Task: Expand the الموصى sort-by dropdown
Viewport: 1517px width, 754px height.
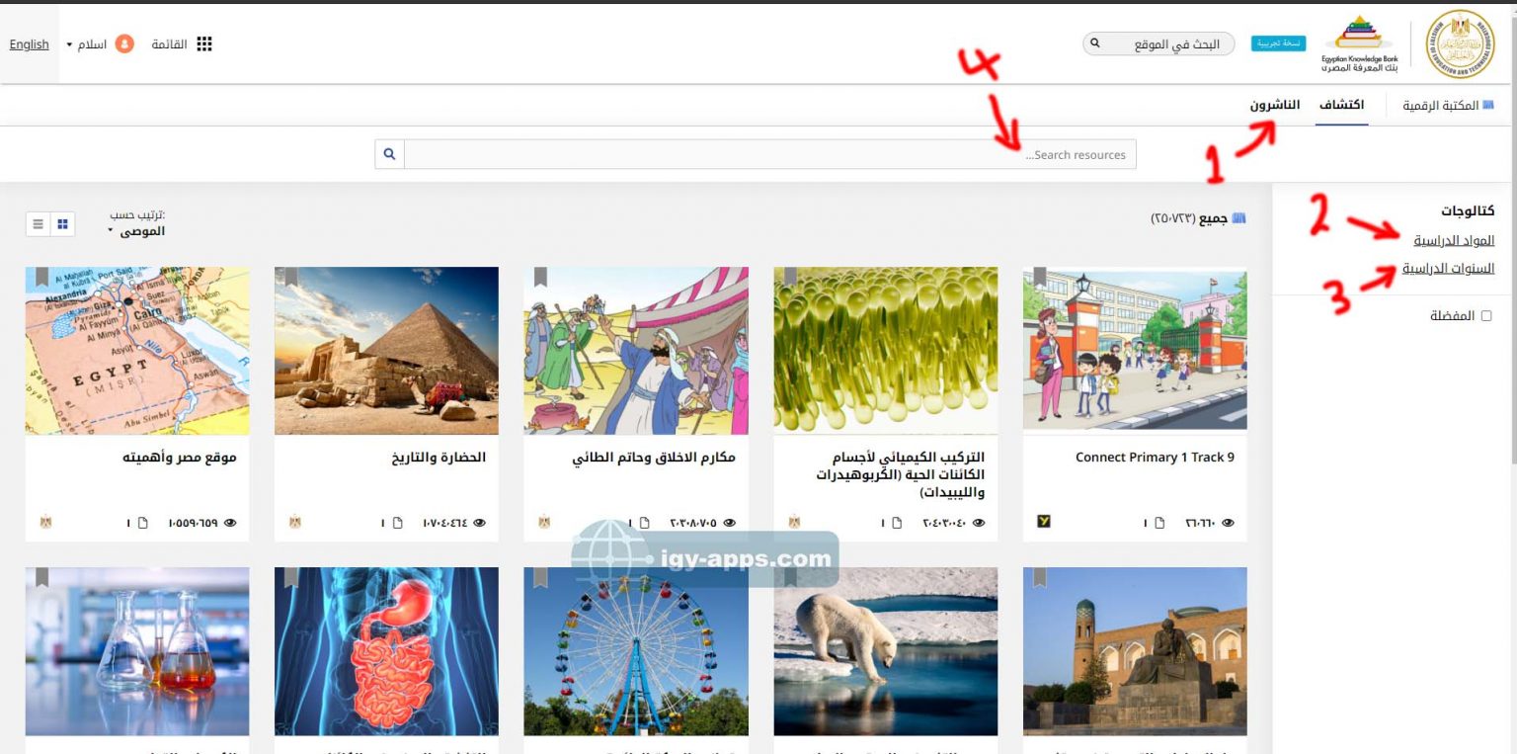Action: [x=136, y=231]
